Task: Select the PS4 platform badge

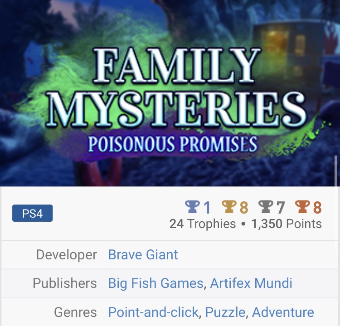Action: click(x=32, y=213)
